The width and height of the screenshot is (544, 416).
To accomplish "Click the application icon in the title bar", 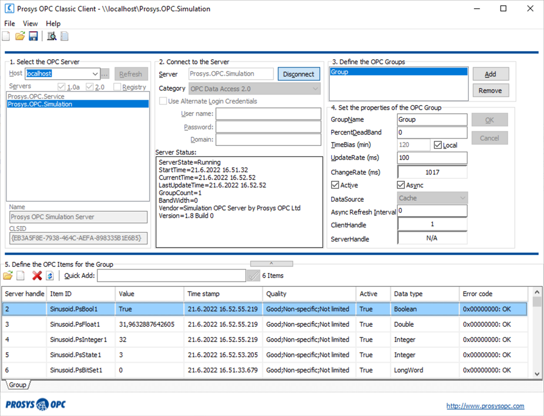I will click(9, 8).
